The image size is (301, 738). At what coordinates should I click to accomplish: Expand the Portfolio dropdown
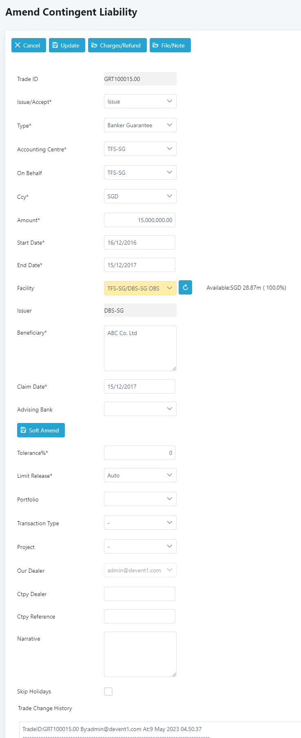(x=140, y=499)
